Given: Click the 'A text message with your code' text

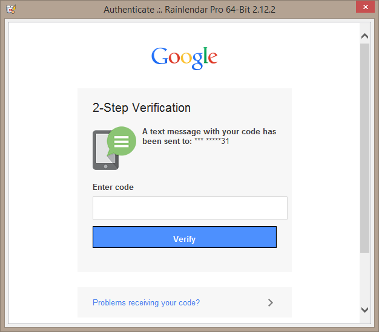Looking at the screenshot, I should (209, 137).
